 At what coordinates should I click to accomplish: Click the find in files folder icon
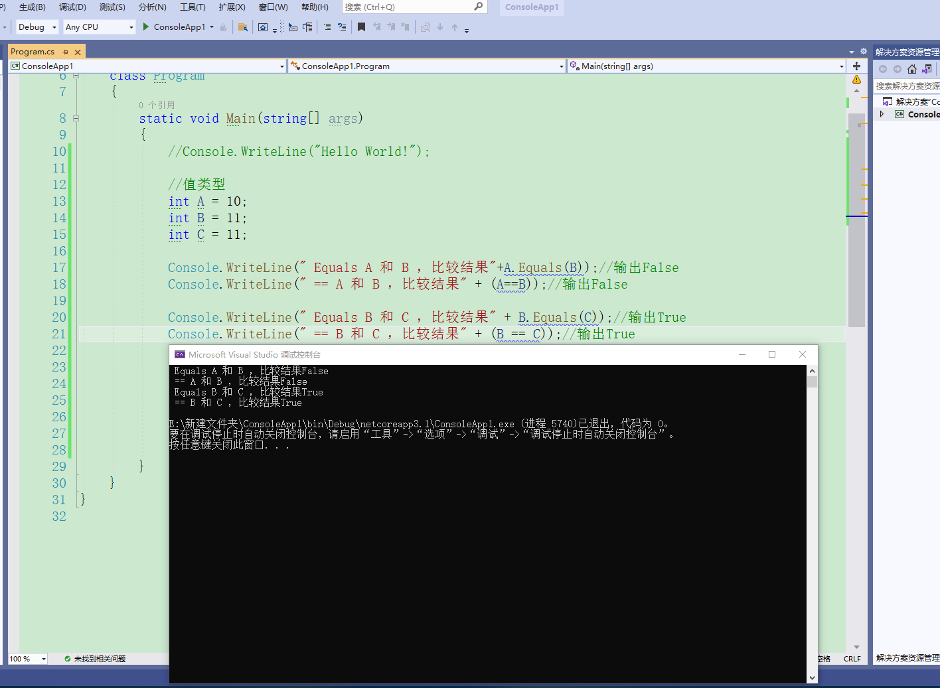[x=243, y=27]
